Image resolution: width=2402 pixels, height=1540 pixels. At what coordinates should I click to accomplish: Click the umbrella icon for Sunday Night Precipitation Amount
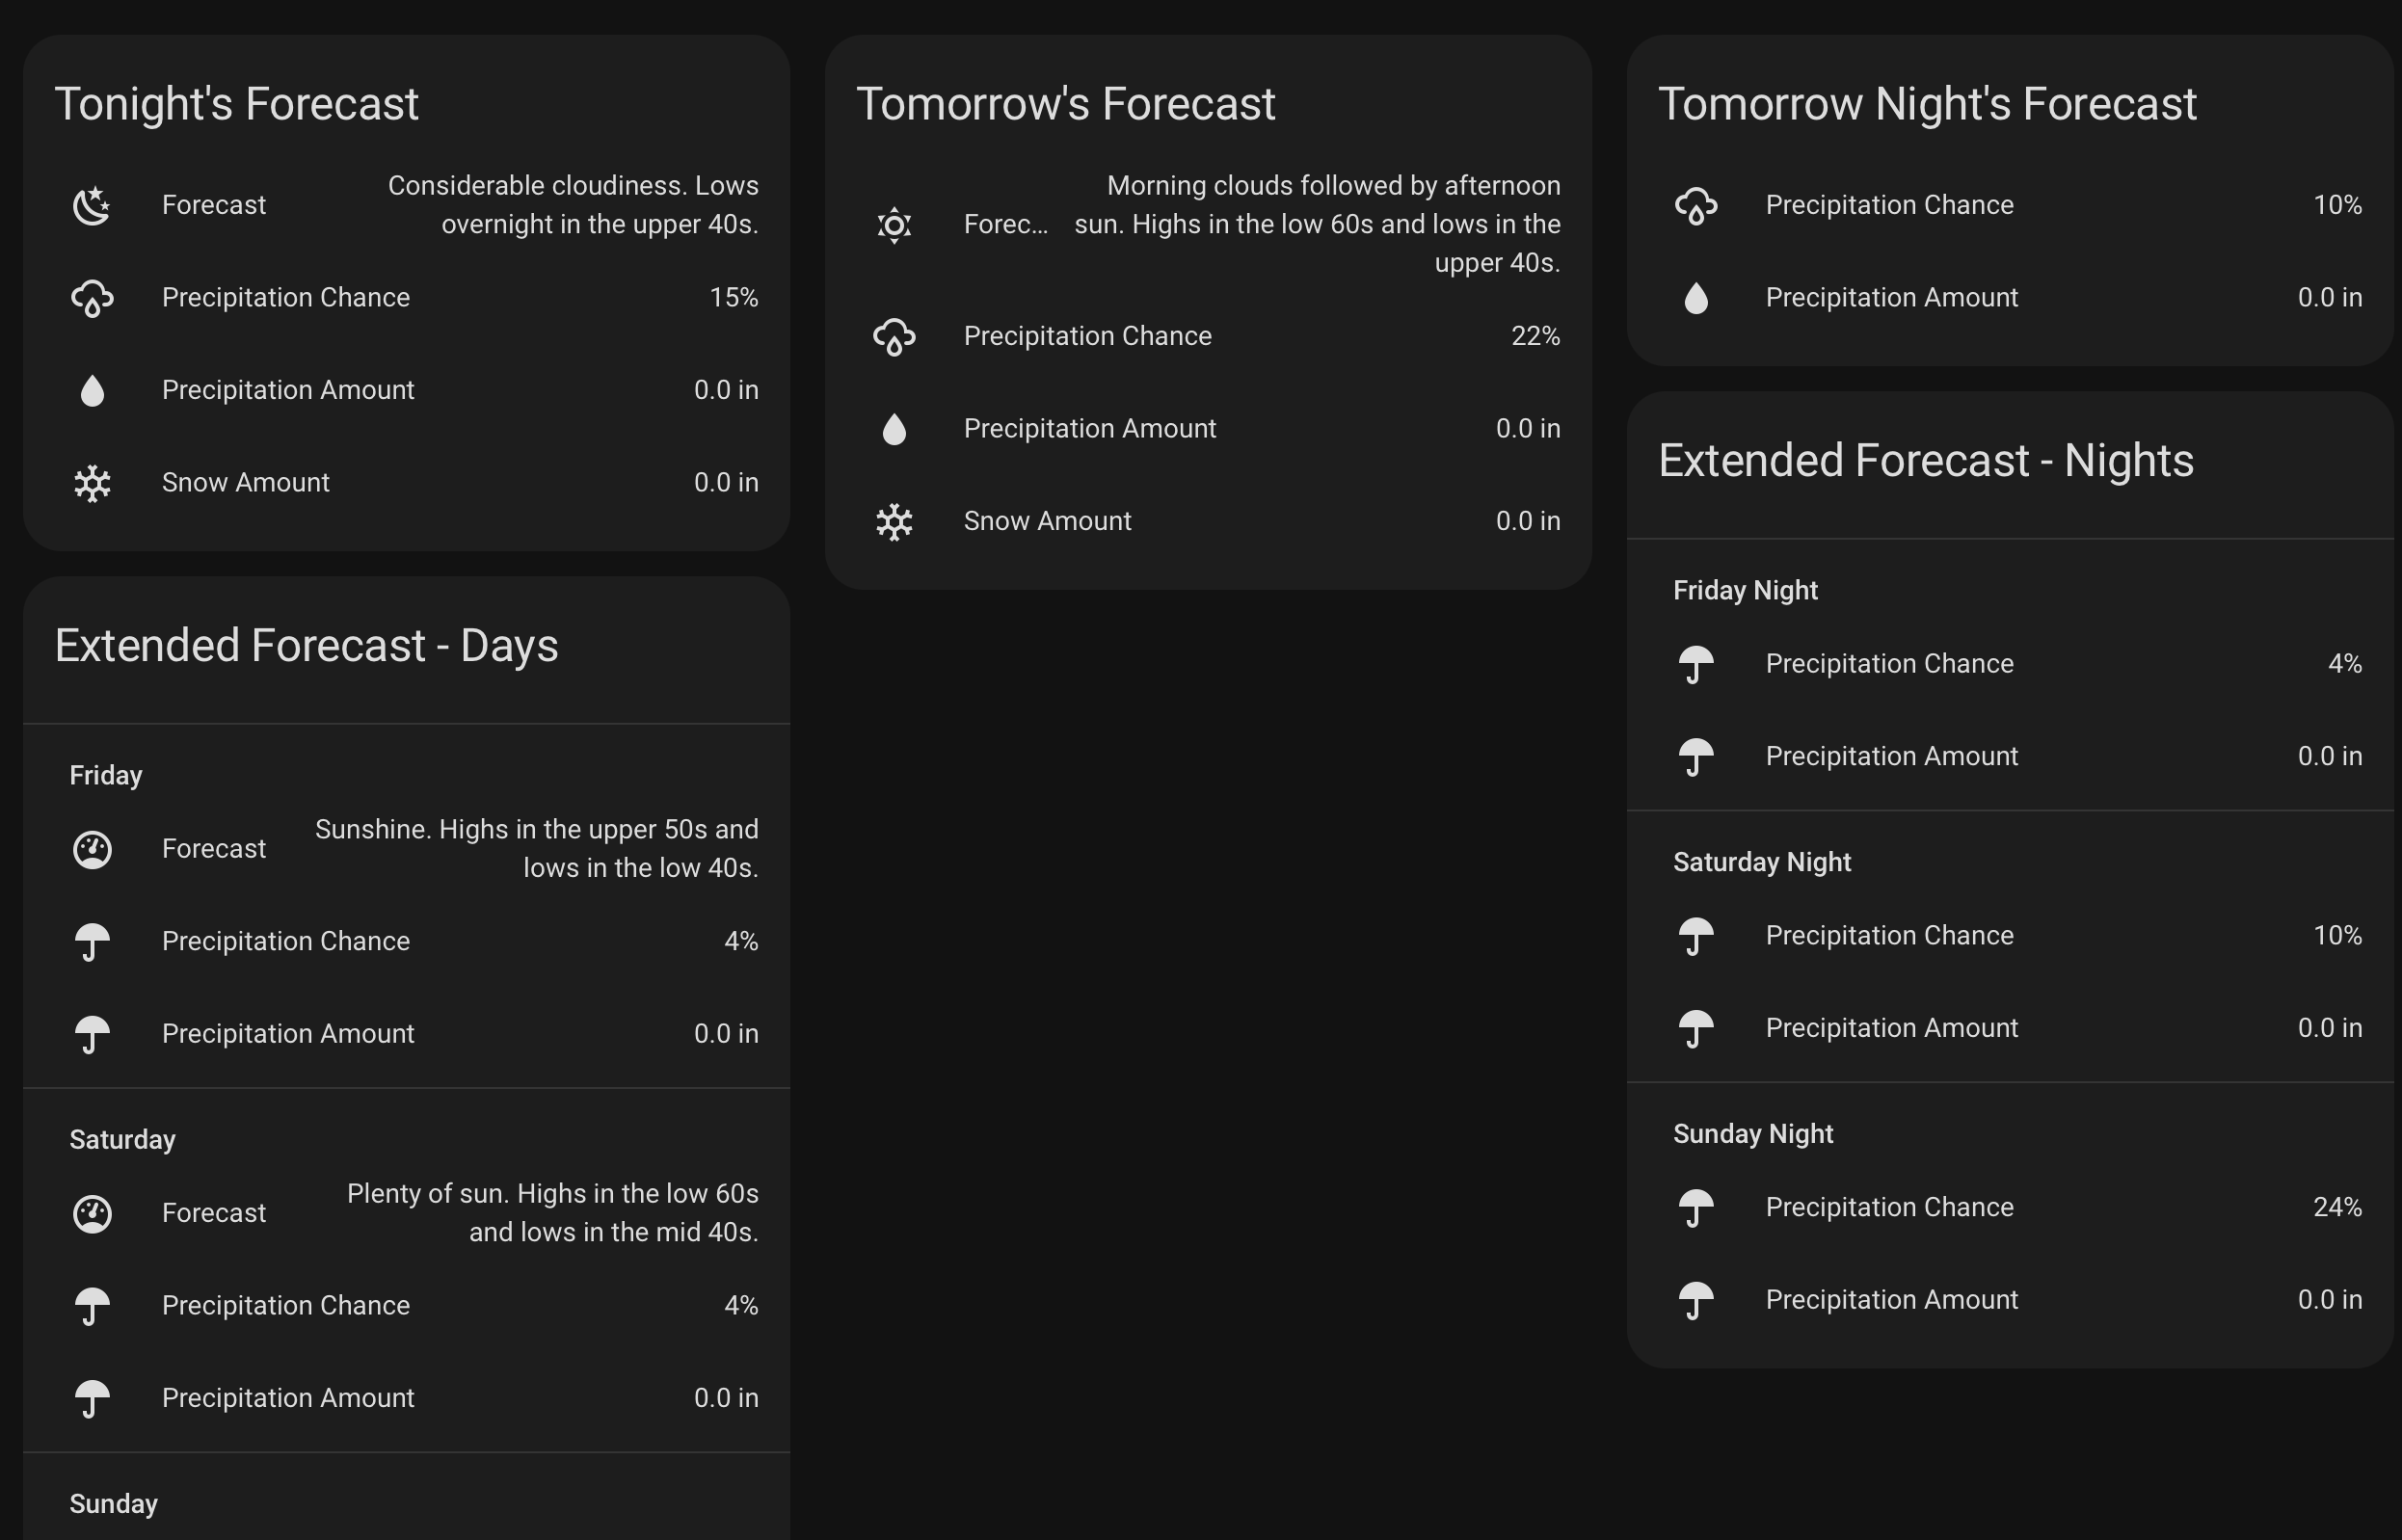(1698, 1299)
